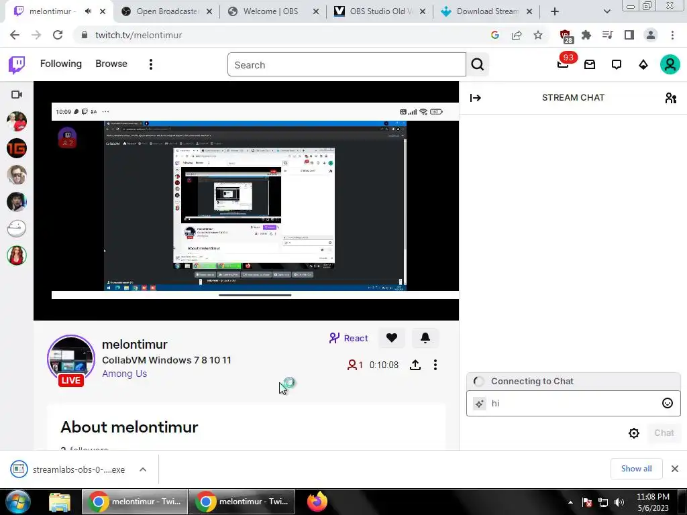Image resolution: width=687 pixels, height=515 pixels.
Task: Open the uBlock extension icon with 28 badge
Action: coord(566,36)
